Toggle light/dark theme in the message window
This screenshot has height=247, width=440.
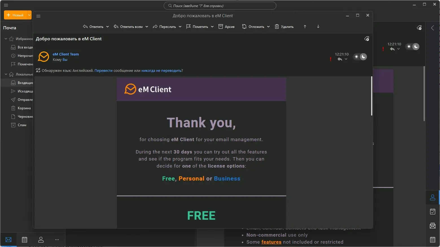(x=360, y=57)
